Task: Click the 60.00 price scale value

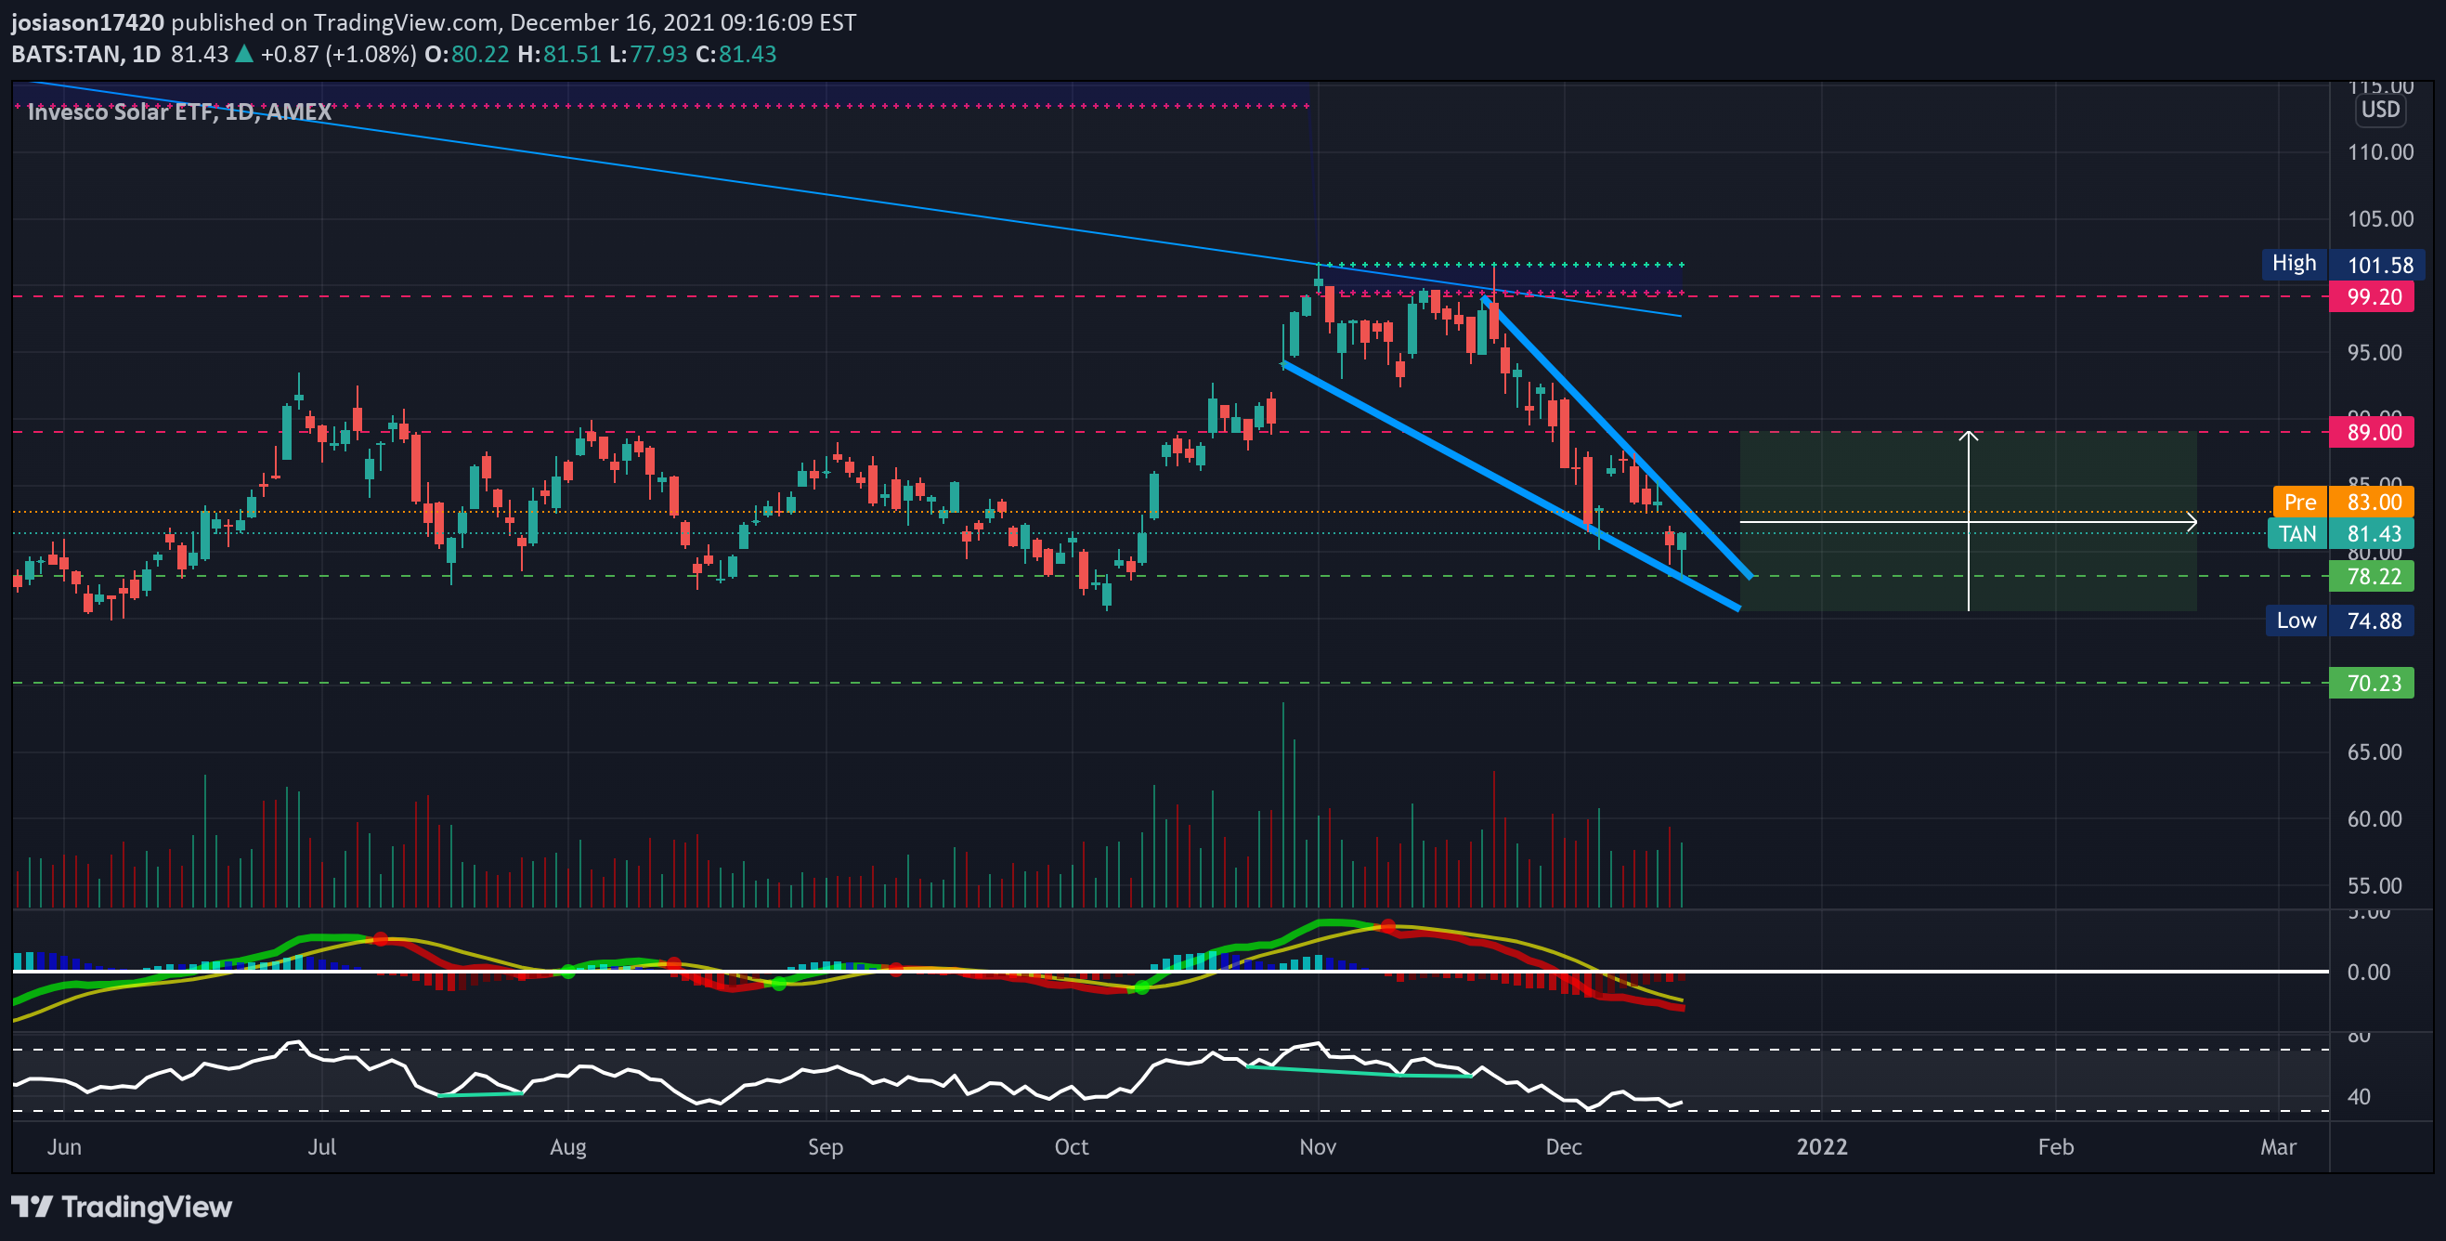Action: [2374, 818]
